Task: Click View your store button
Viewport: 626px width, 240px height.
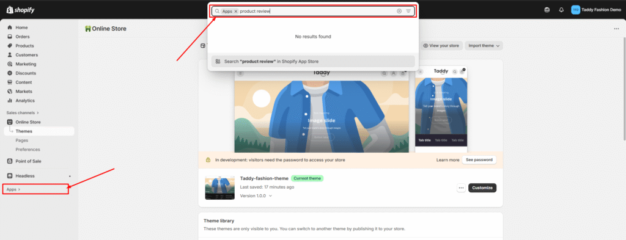Action: (441, 45)
